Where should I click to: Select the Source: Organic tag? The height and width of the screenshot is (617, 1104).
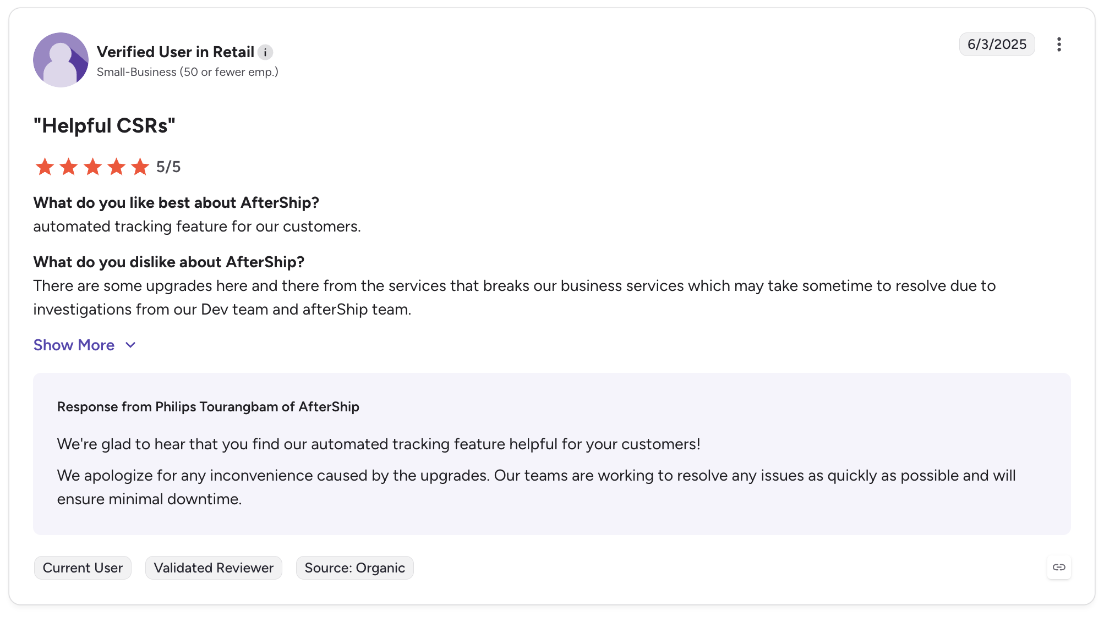[355, 568]
